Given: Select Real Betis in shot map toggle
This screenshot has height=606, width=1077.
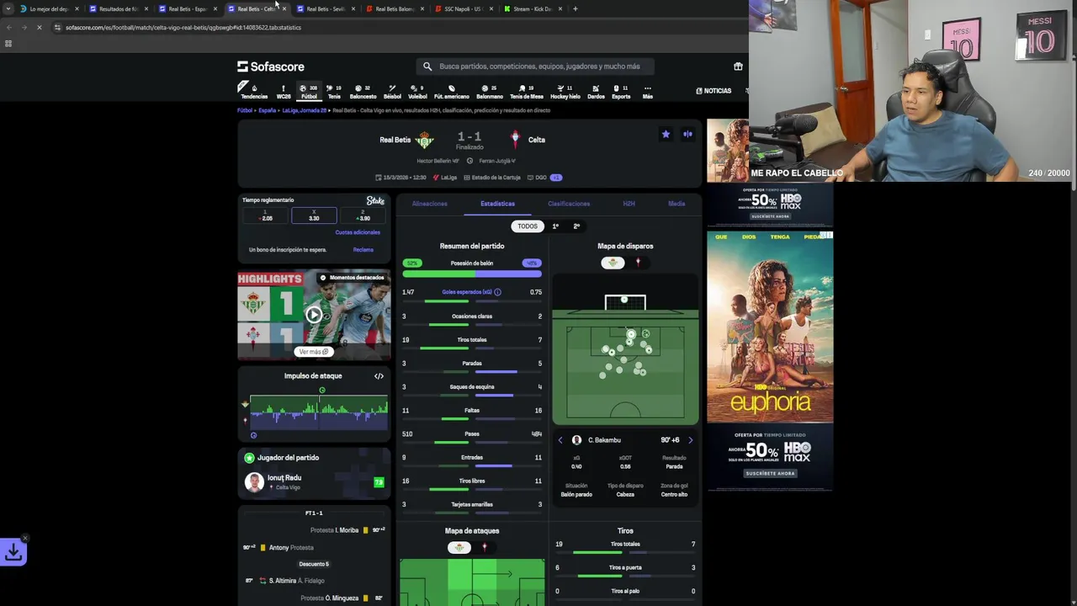Looking at the screenshot, I should pos(613,263).
